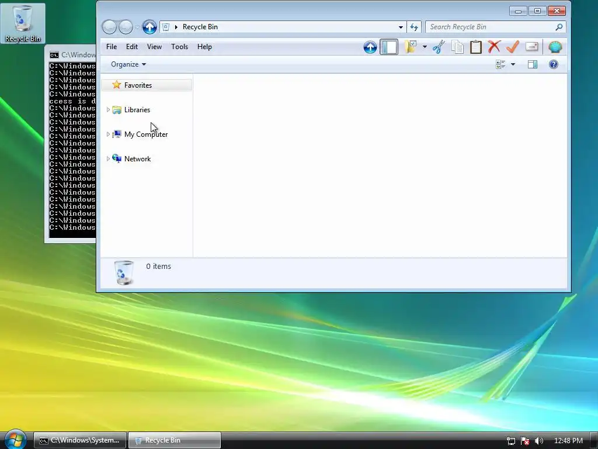
Task: Click the 0 items status text
Action: click(159, 266)
